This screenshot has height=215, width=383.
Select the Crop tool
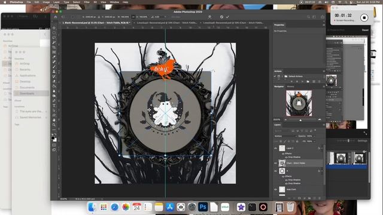(x=54, y=47)
